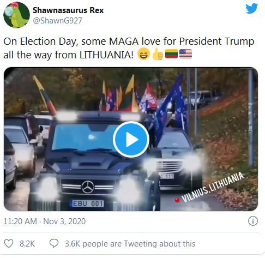Screen dimensions: 265x258
Task: Play the embedded Lithuania video
Action: [131, 139]
